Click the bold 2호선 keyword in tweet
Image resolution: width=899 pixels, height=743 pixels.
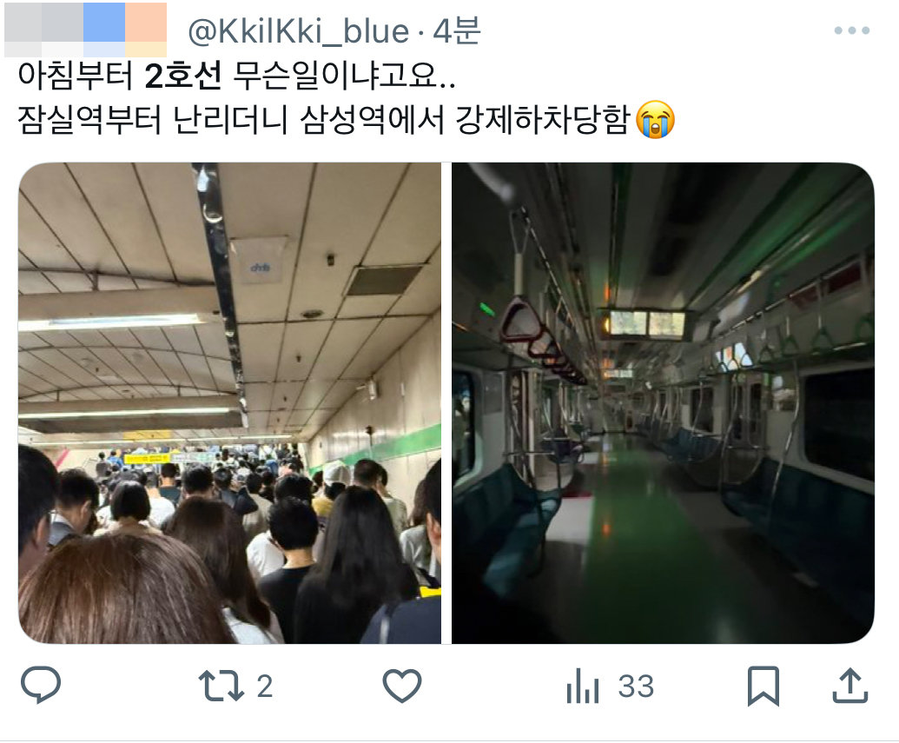coord(183,75)
